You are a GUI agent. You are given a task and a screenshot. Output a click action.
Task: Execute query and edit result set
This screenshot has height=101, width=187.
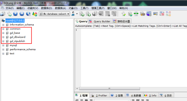(x=28, y=14)
